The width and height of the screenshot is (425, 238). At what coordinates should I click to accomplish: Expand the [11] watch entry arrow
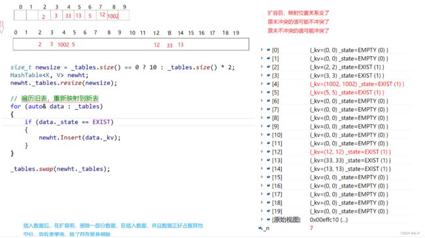tap(262, 143)
